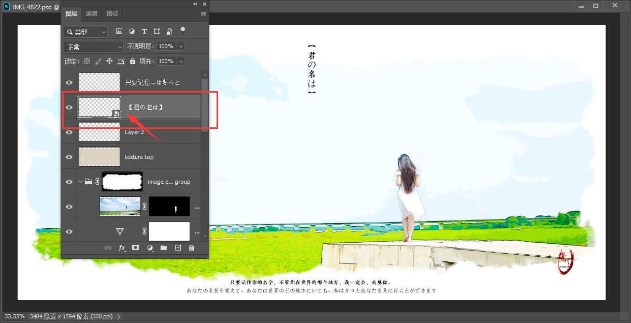The height and width of the screenshot is (323, 631).
Task: Open the layers panel options menu
Action: coord(203,14)
